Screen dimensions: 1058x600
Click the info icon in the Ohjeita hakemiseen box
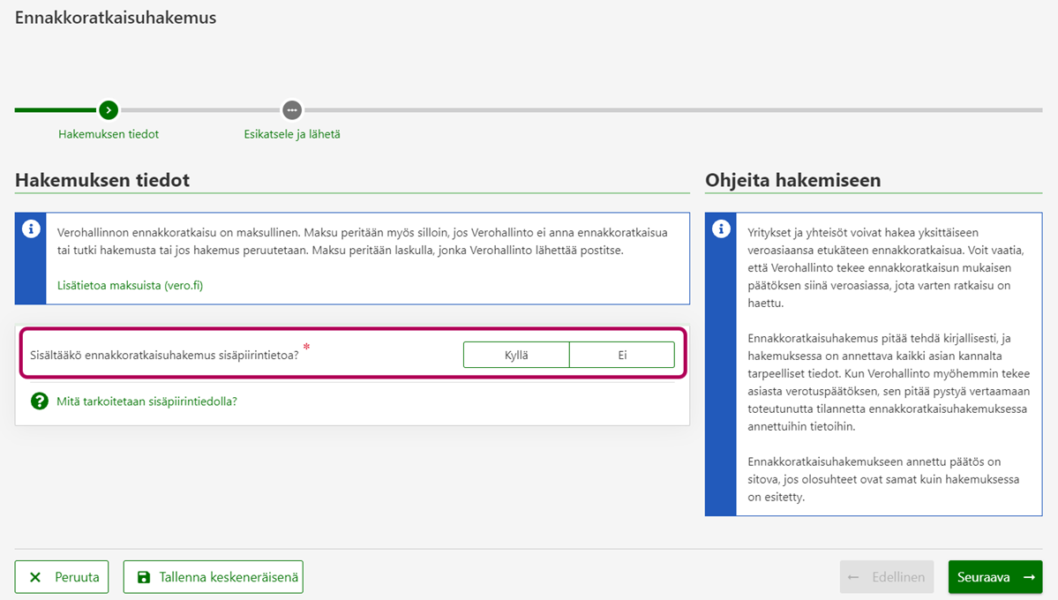click(x=721, y=229)
